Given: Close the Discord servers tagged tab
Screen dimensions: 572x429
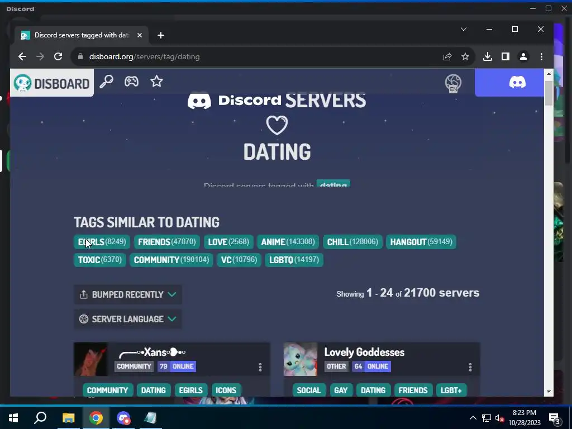Looking at the screenshot, I should (139, 35).
